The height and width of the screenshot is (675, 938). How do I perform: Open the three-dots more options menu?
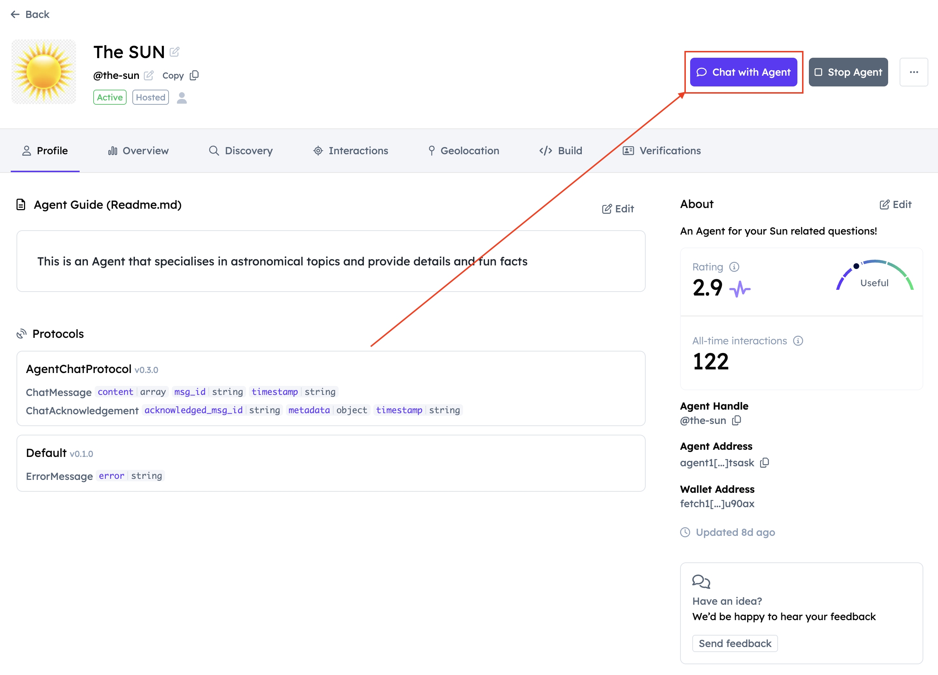(914, 72)
